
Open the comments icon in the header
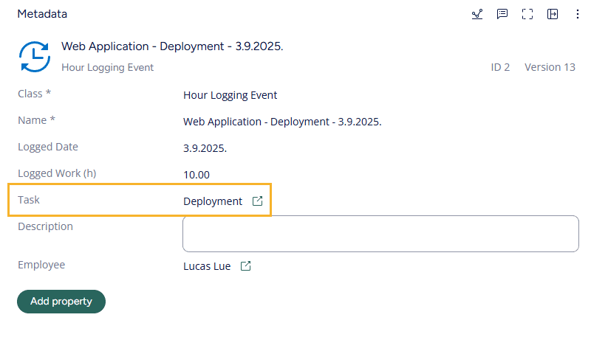tap(502, 14)
